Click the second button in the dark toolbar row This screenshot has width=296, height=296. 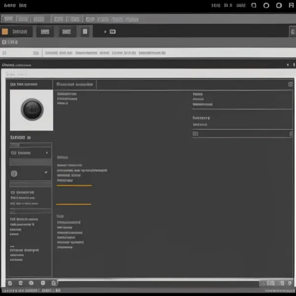click(45, 32)
